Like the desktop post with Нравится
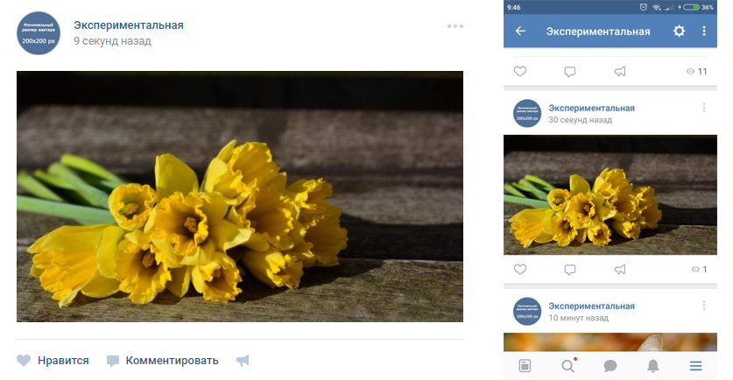 click(x=53, y=361)
